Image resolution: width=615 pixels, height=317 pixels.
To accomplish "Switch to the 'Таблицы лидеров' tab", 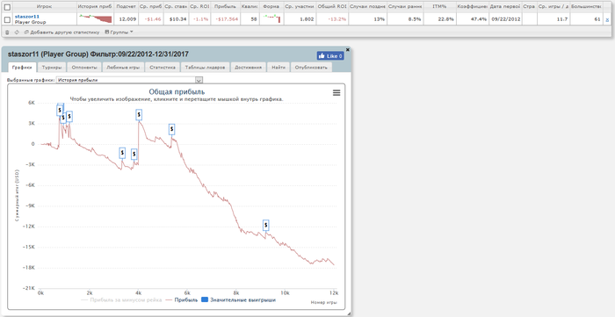I will click(205, 68).
